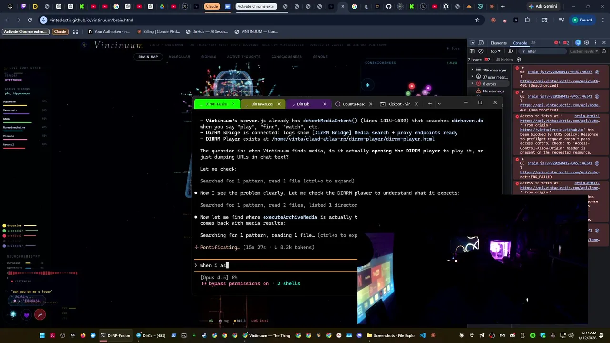This screenshot has width=610, height=343.
Task: Select the Kickbot terminal tab
Action: coord(399,104)
